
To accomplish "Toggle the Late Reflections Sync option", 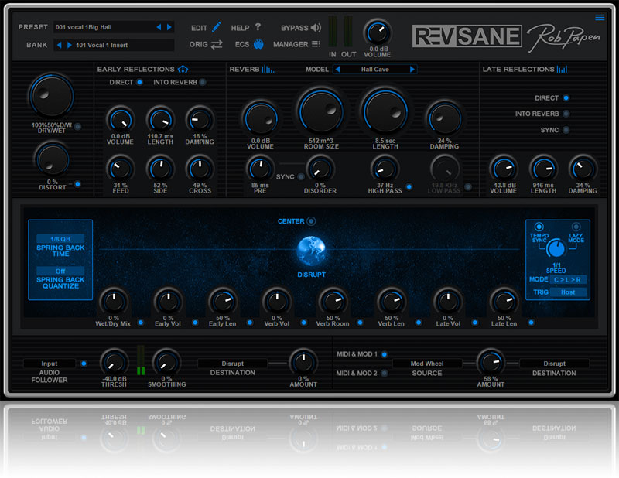I will coord(566,130).
